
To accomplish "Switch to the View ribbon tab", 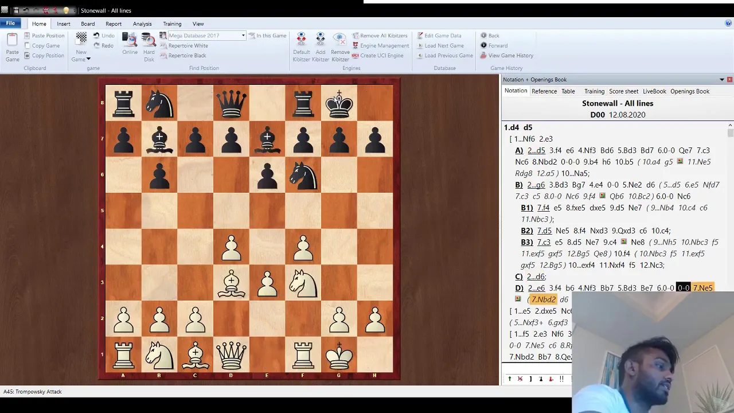I will pos(198,24).
